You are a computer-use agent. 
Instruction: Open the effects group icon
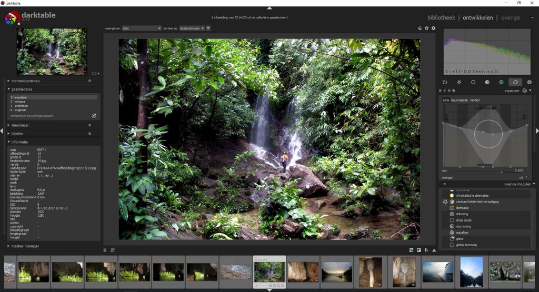(530, 82)
